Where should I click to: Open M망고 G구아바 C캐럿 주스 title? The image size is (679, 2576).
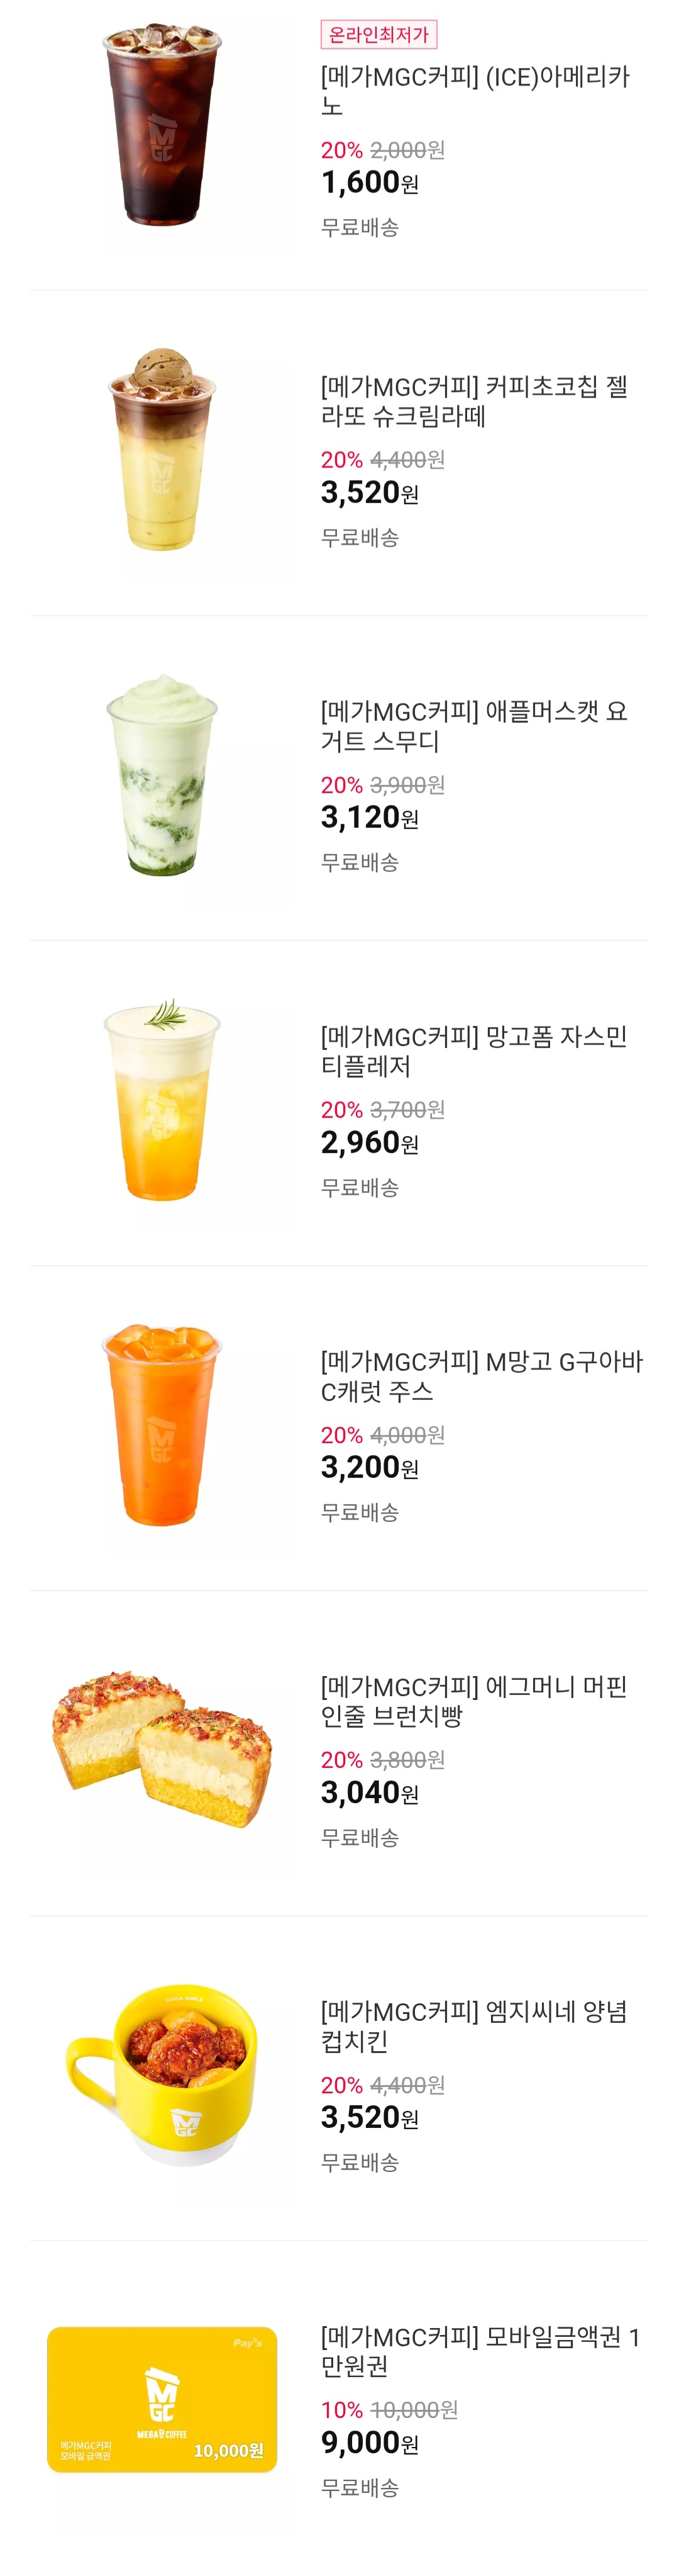(482, 1376)
